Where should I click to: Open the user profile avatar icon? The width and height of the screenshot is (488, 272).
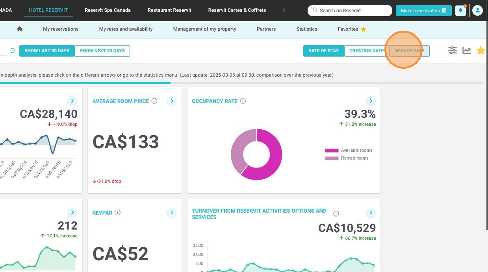coord(477,11)
